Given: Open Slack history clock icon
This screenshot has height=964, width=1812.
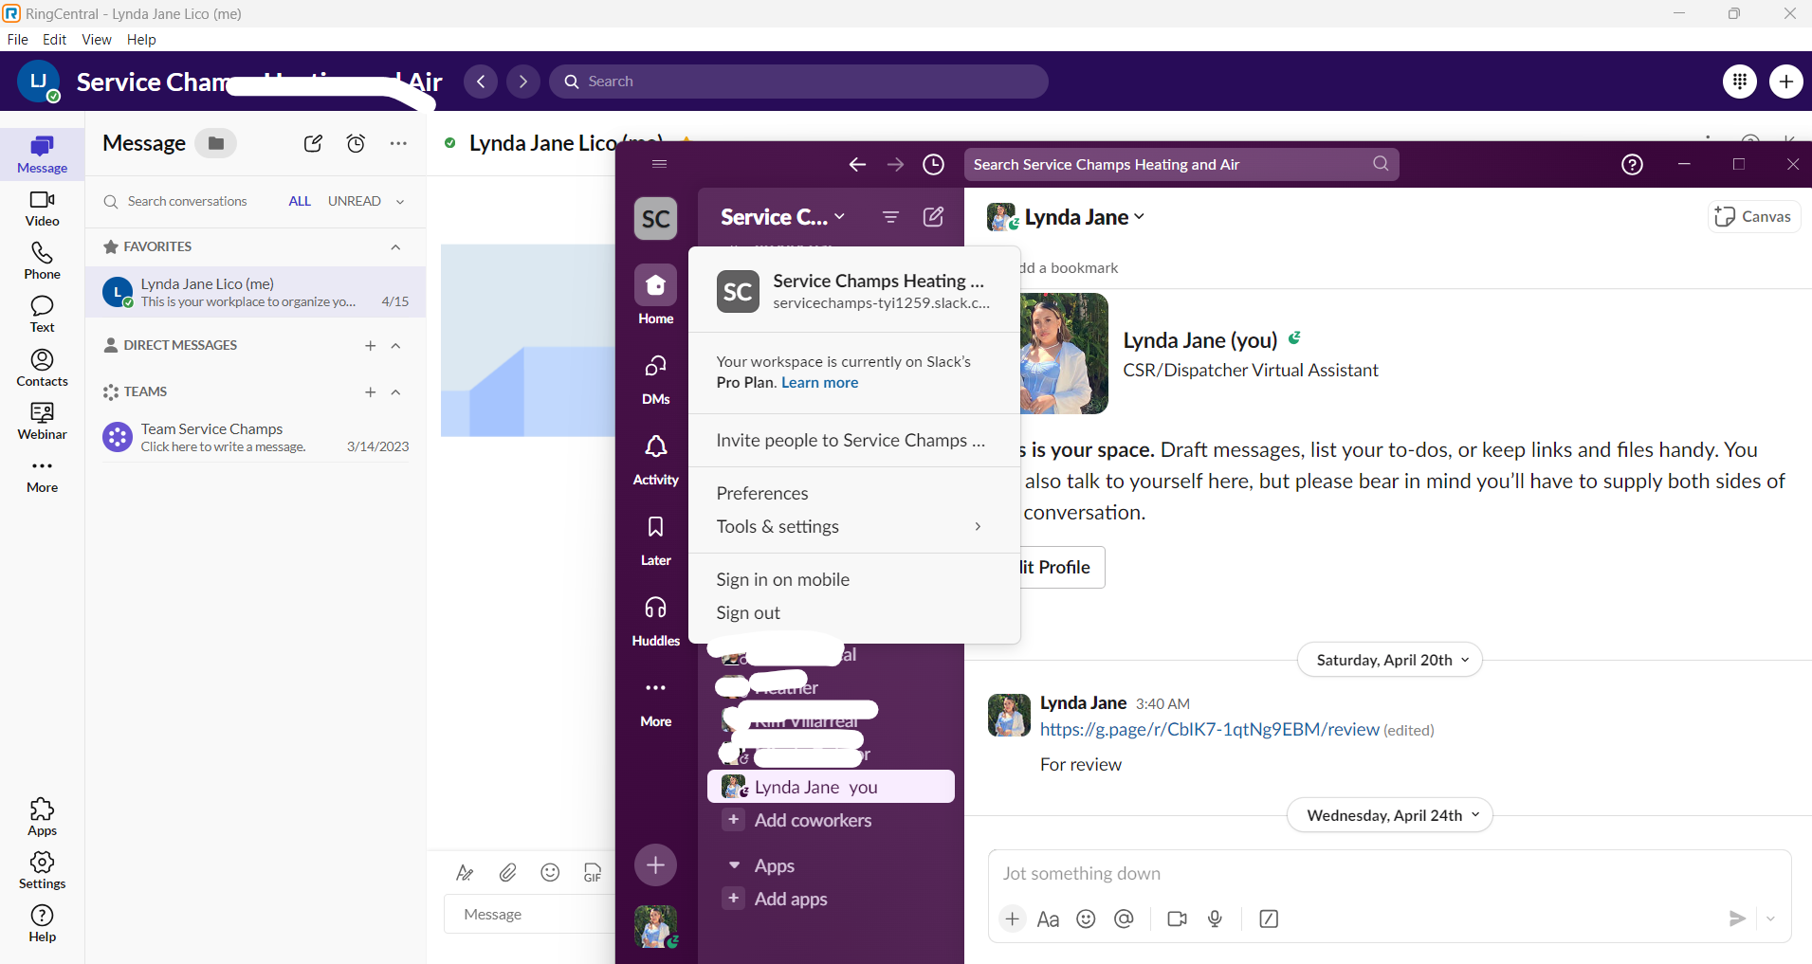Looking at the screenshot, I should click(933, 165).
